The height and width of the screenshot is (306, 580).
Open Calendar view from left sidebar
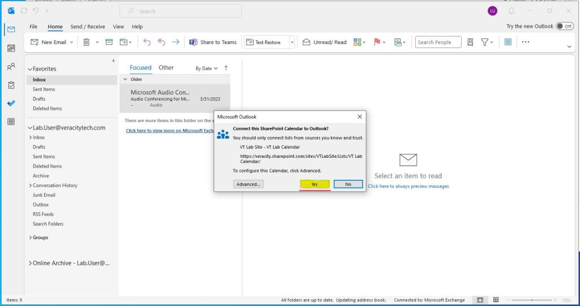tap(11, 48)
